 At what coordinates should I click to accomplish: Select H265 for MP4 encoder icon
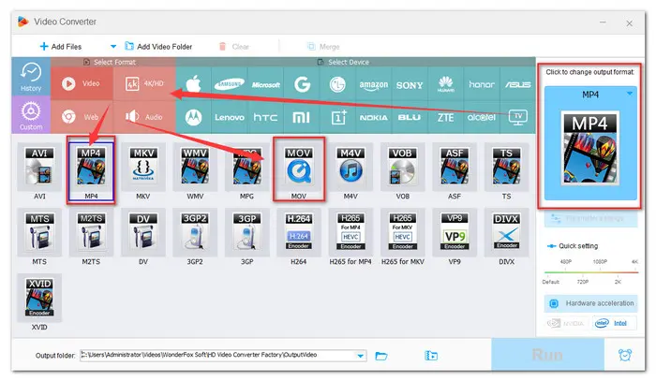(x=350, y=232)
